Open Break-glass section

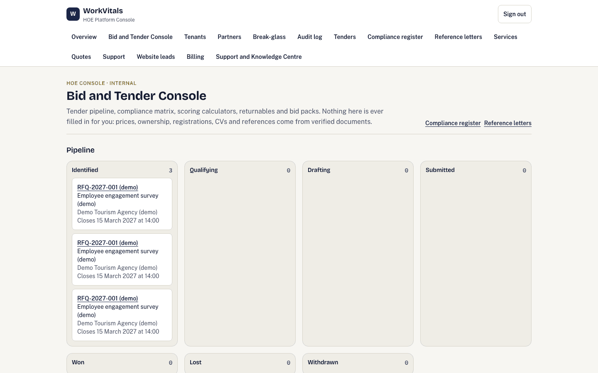click(x=269, y=37)
